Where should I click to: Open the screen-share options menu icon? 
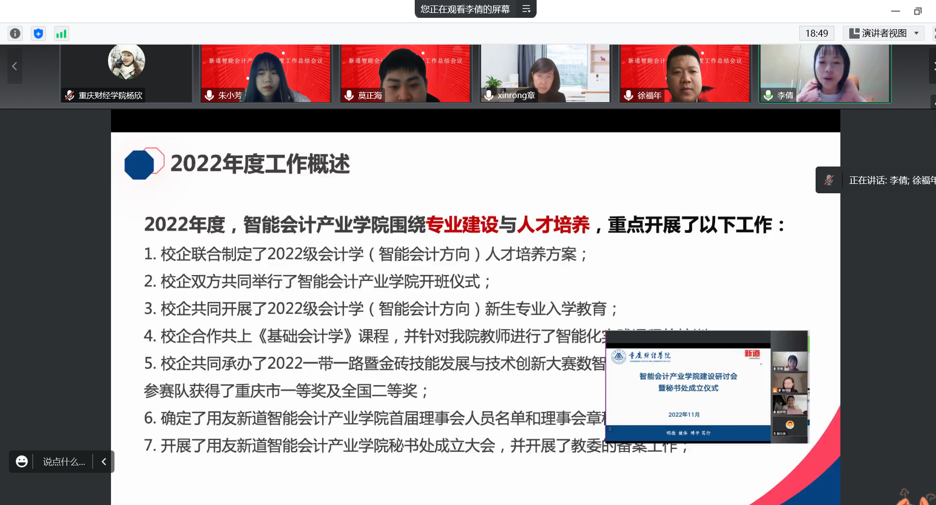point(526,9)
